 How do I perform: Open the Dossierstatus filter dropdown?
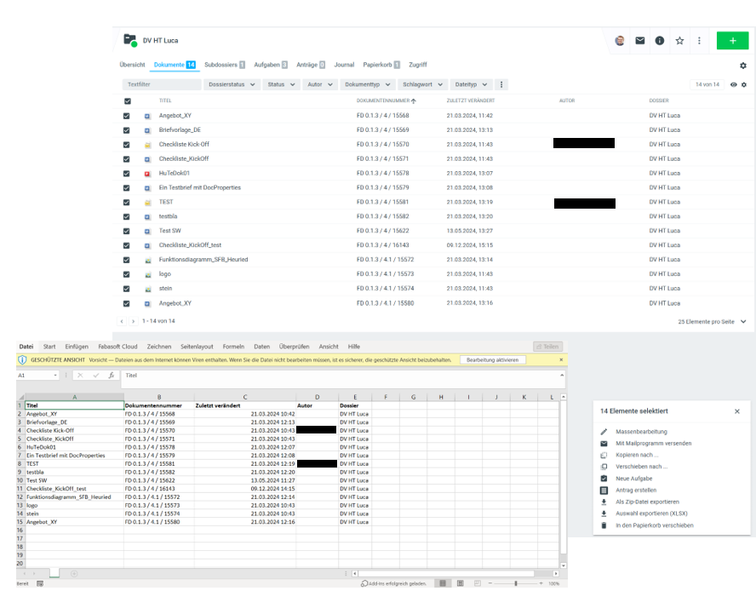click(x=232, y=84)
